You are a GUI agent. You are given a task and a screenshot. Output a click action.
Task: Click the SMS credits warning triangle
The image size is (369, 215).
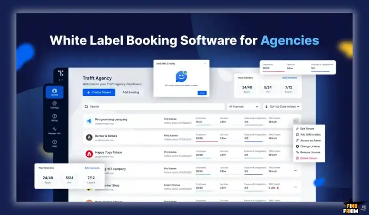tap(278, 188)
